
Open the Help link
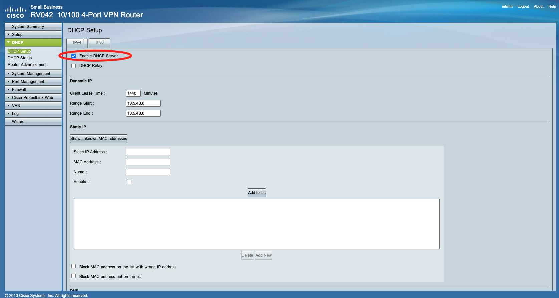(552, 7)
